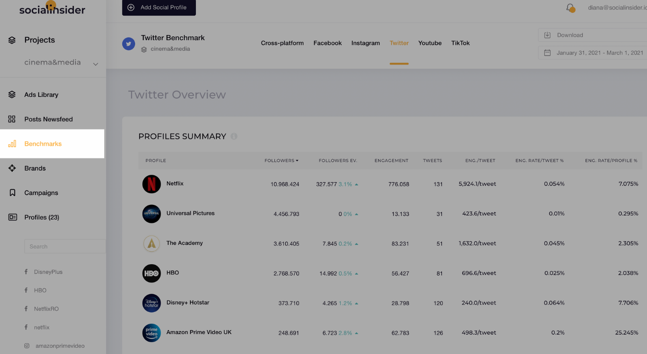Open the diana@socialinsider account menu
Screen dimensions: 647x354
tap(617, 8)
